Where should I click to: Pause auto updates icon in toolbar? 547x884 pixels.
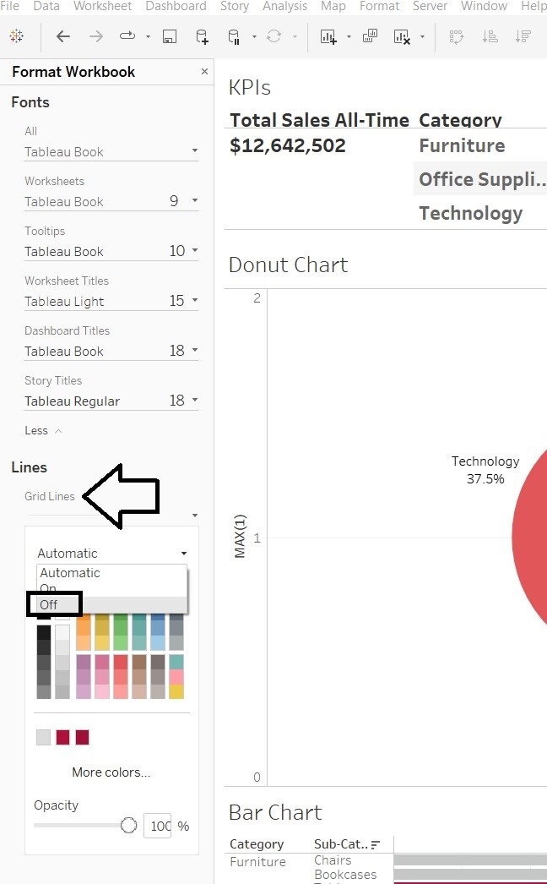tap(234, 37)
